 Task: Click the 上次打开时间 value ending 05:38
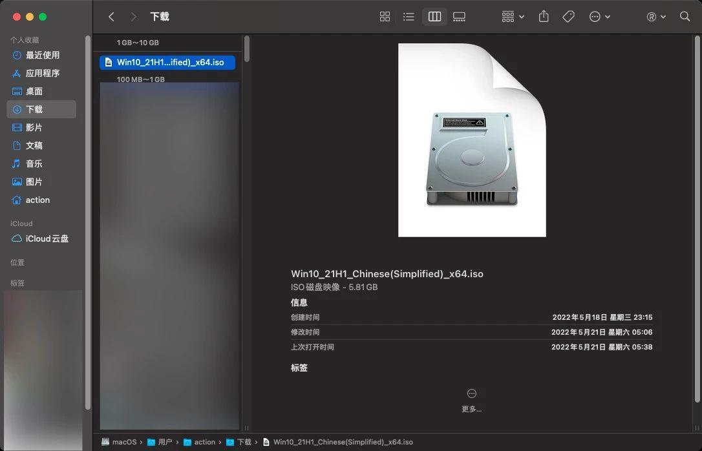point(602,347)
